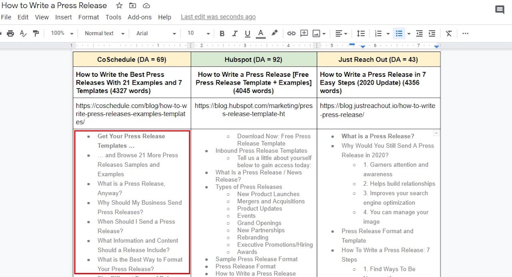This screenshot has height=277, width=512.
Task: Run spelling and grammar check
Action: (23, 34)
